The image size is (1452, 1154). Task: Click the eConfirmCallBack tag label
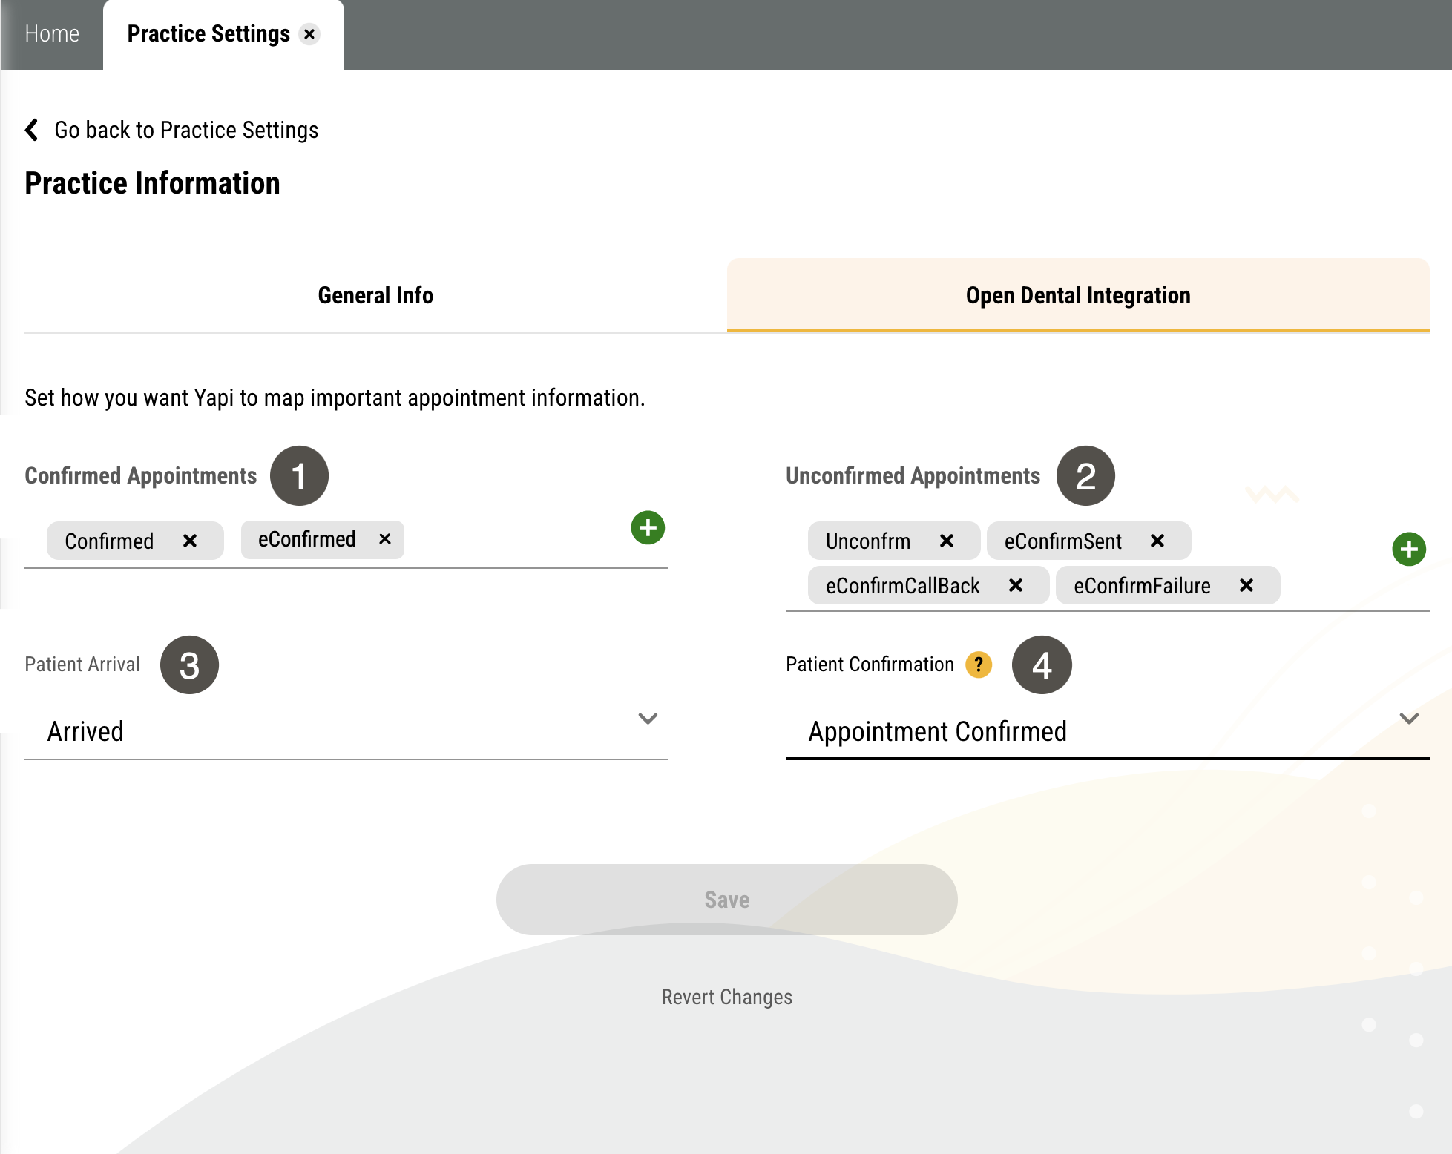pos(902,586)
